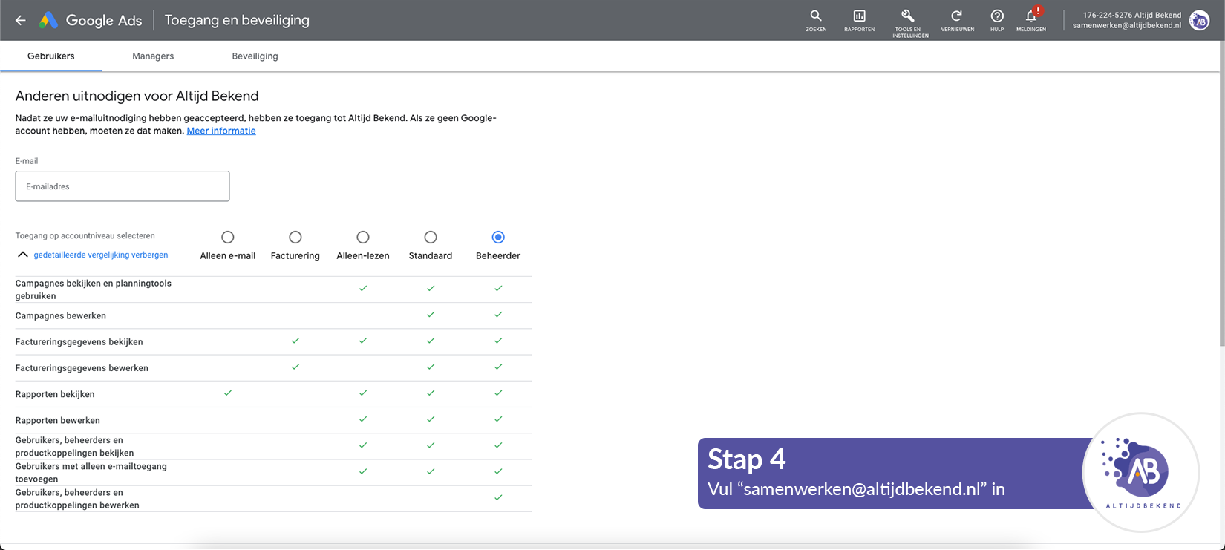1225x550 pixels.
Task: Open Tools en Instellingen wrench icon
Action: click(x=908, y=16)
